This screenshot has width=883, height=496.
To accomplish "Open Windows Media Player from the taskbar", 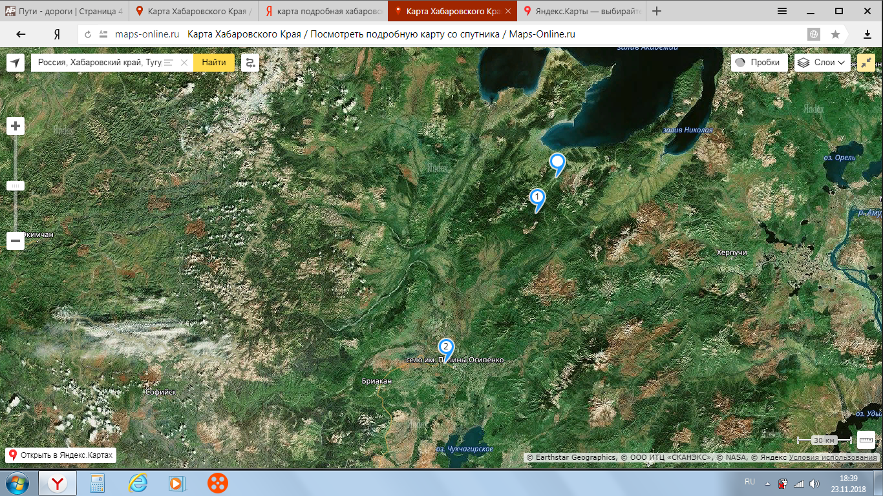I will pos(177,483).
